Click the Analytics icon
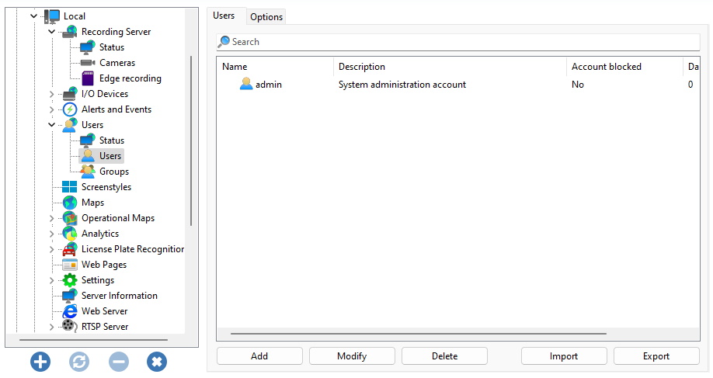 tap(70, 234)
